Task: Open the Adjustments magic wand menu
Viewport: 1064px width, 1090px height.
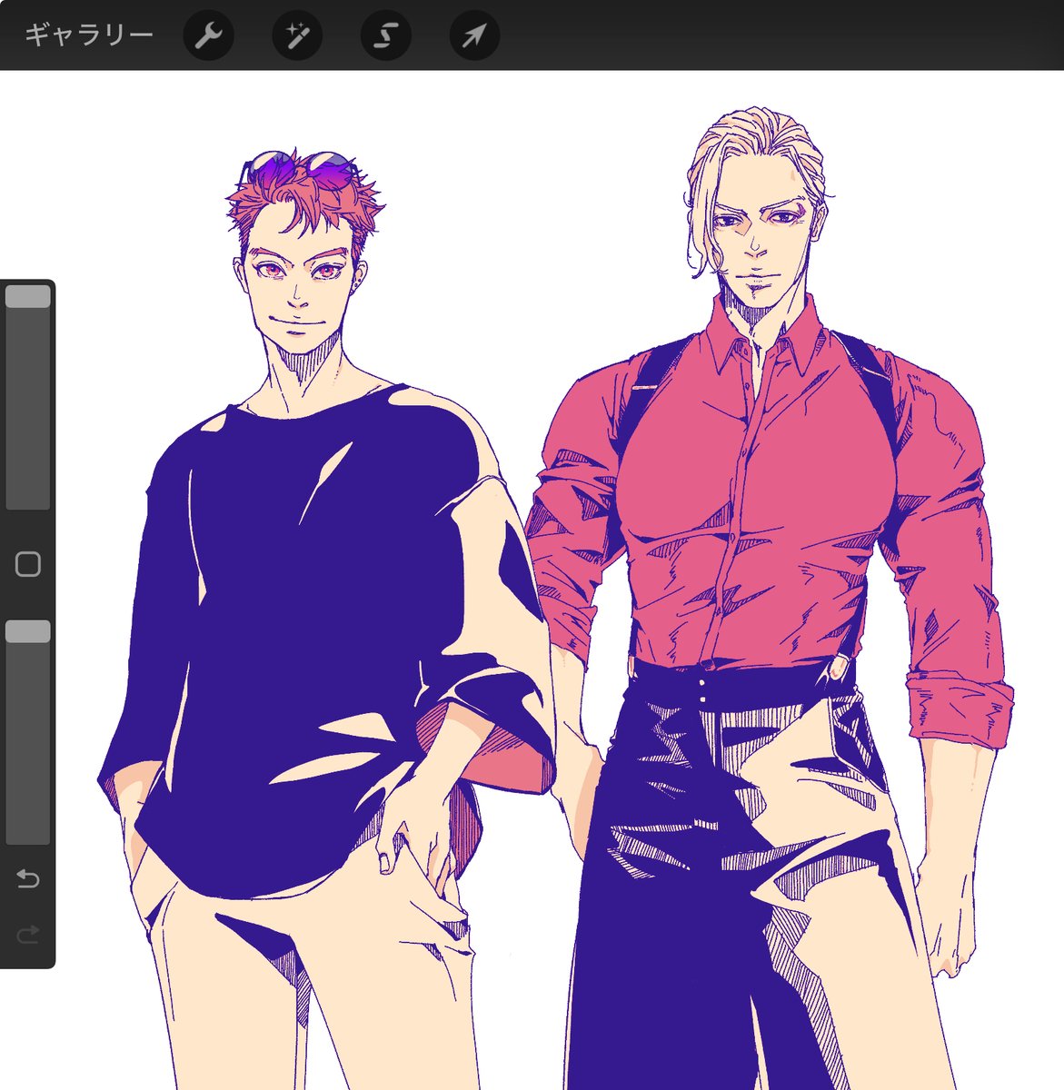Action: tap(297, 36)
